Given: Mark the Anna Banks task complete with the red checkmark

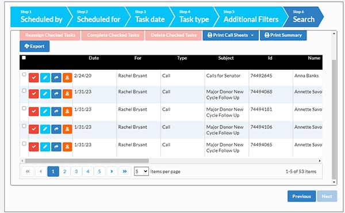Looking at the screenshot, I should (x=34, y=78).
